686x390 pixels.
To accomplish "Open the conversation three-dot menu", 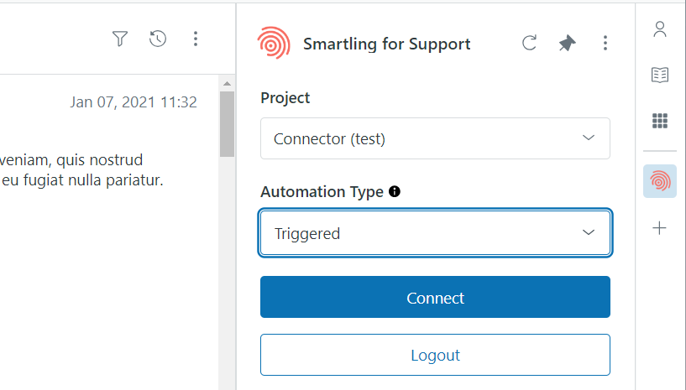I will tap(195, 39).
